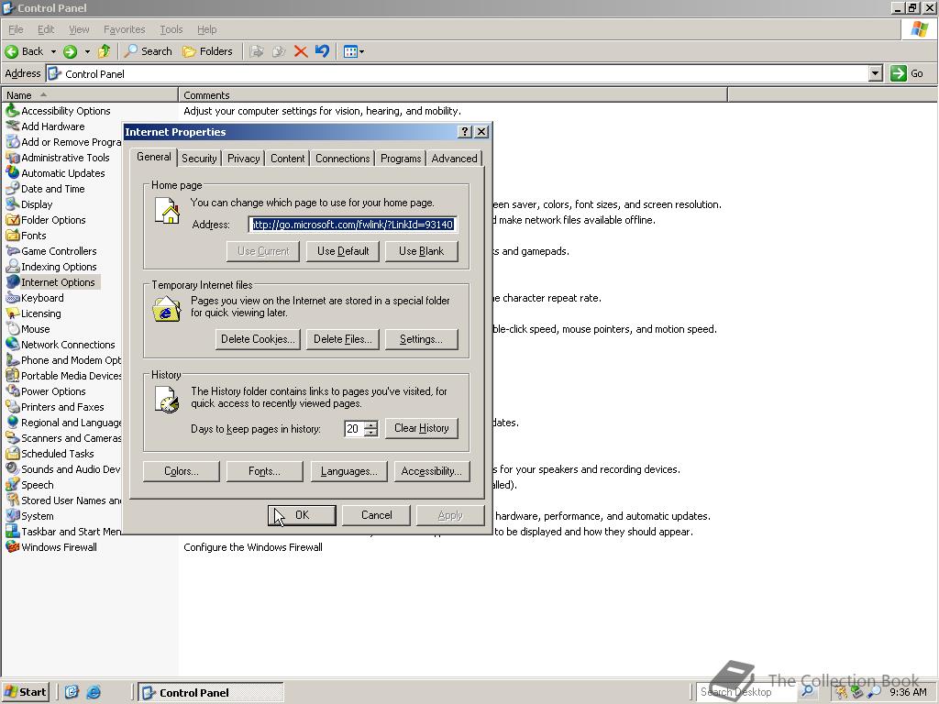Switch to the Advanced tab
939x704 pixels.
point(454,159)
